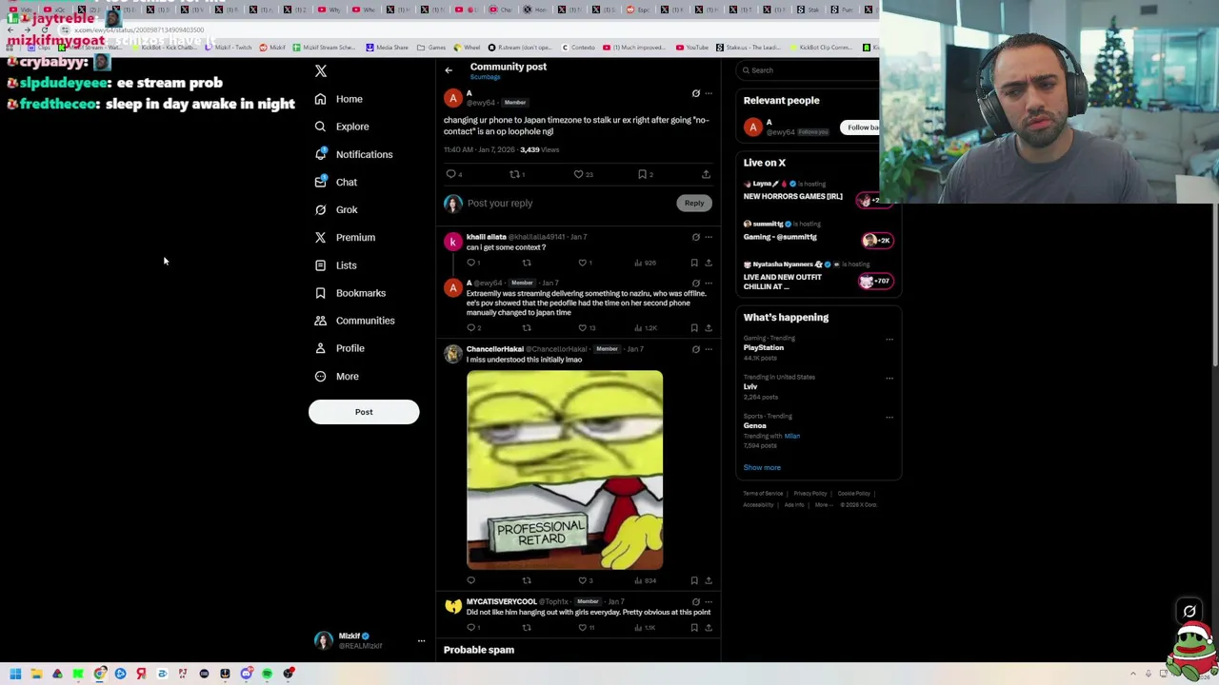The height and width of the screenshot is (685, 1219).
Task: Reply icon on main post with 4 replies
Action: (x=451, y=174)
